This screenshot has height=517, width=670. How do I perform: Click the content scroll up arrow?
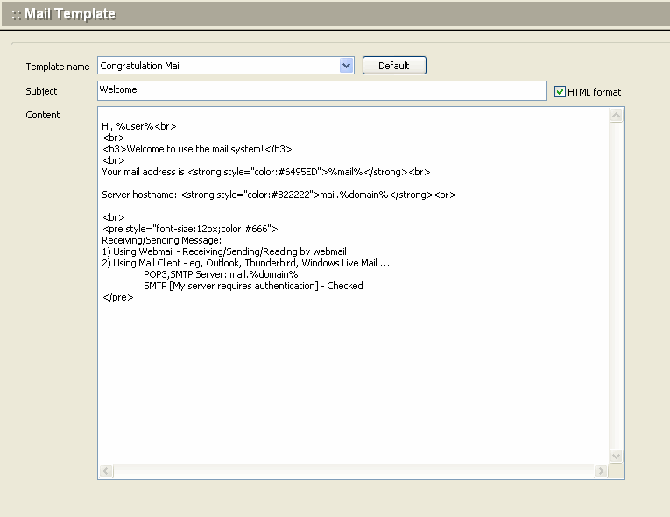(616, 116)
